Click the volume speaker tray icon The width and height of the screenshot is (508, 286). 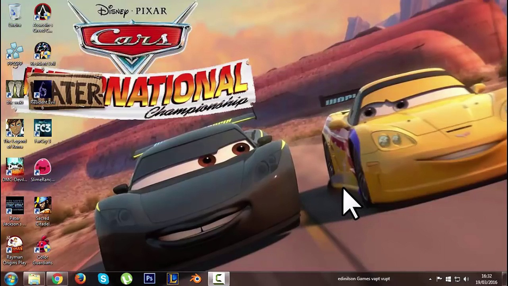point(466,279)
